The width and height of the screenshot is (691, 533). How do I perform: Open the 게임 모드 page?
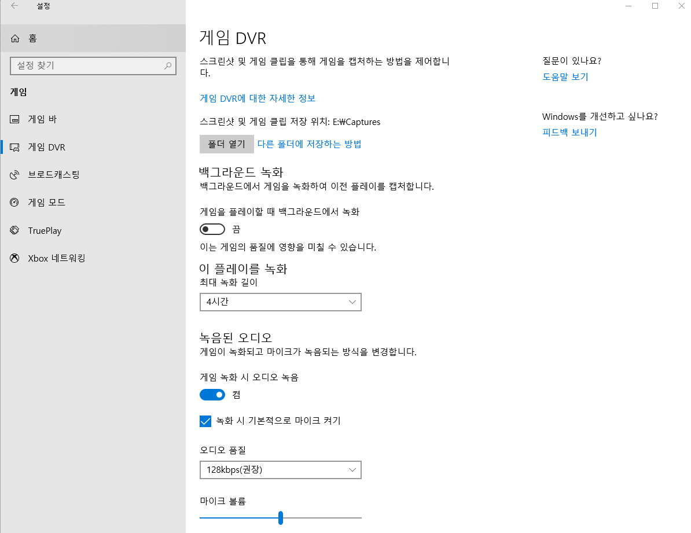[93, 203]
